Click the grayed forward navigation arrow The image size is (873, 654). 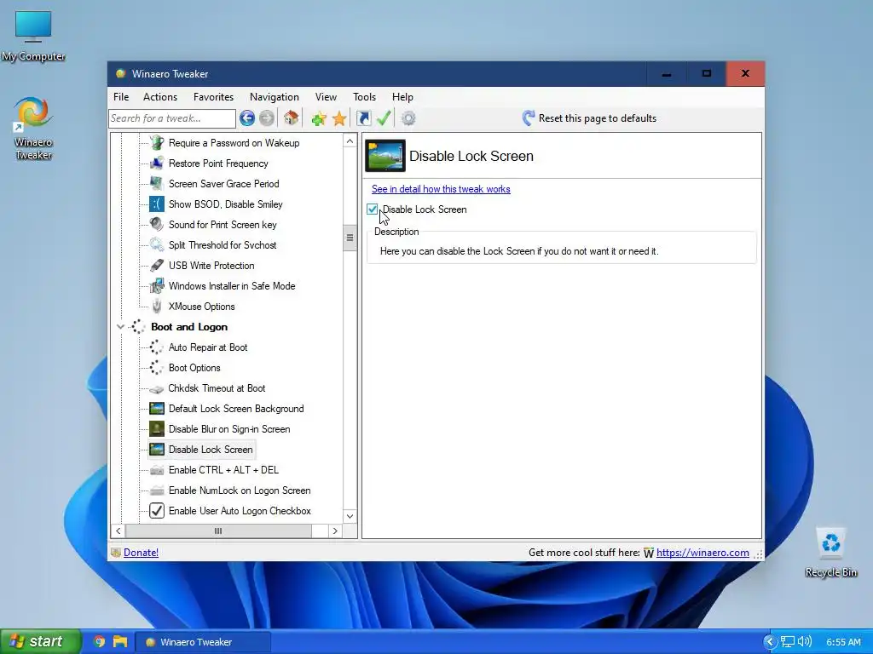point(267,118)
